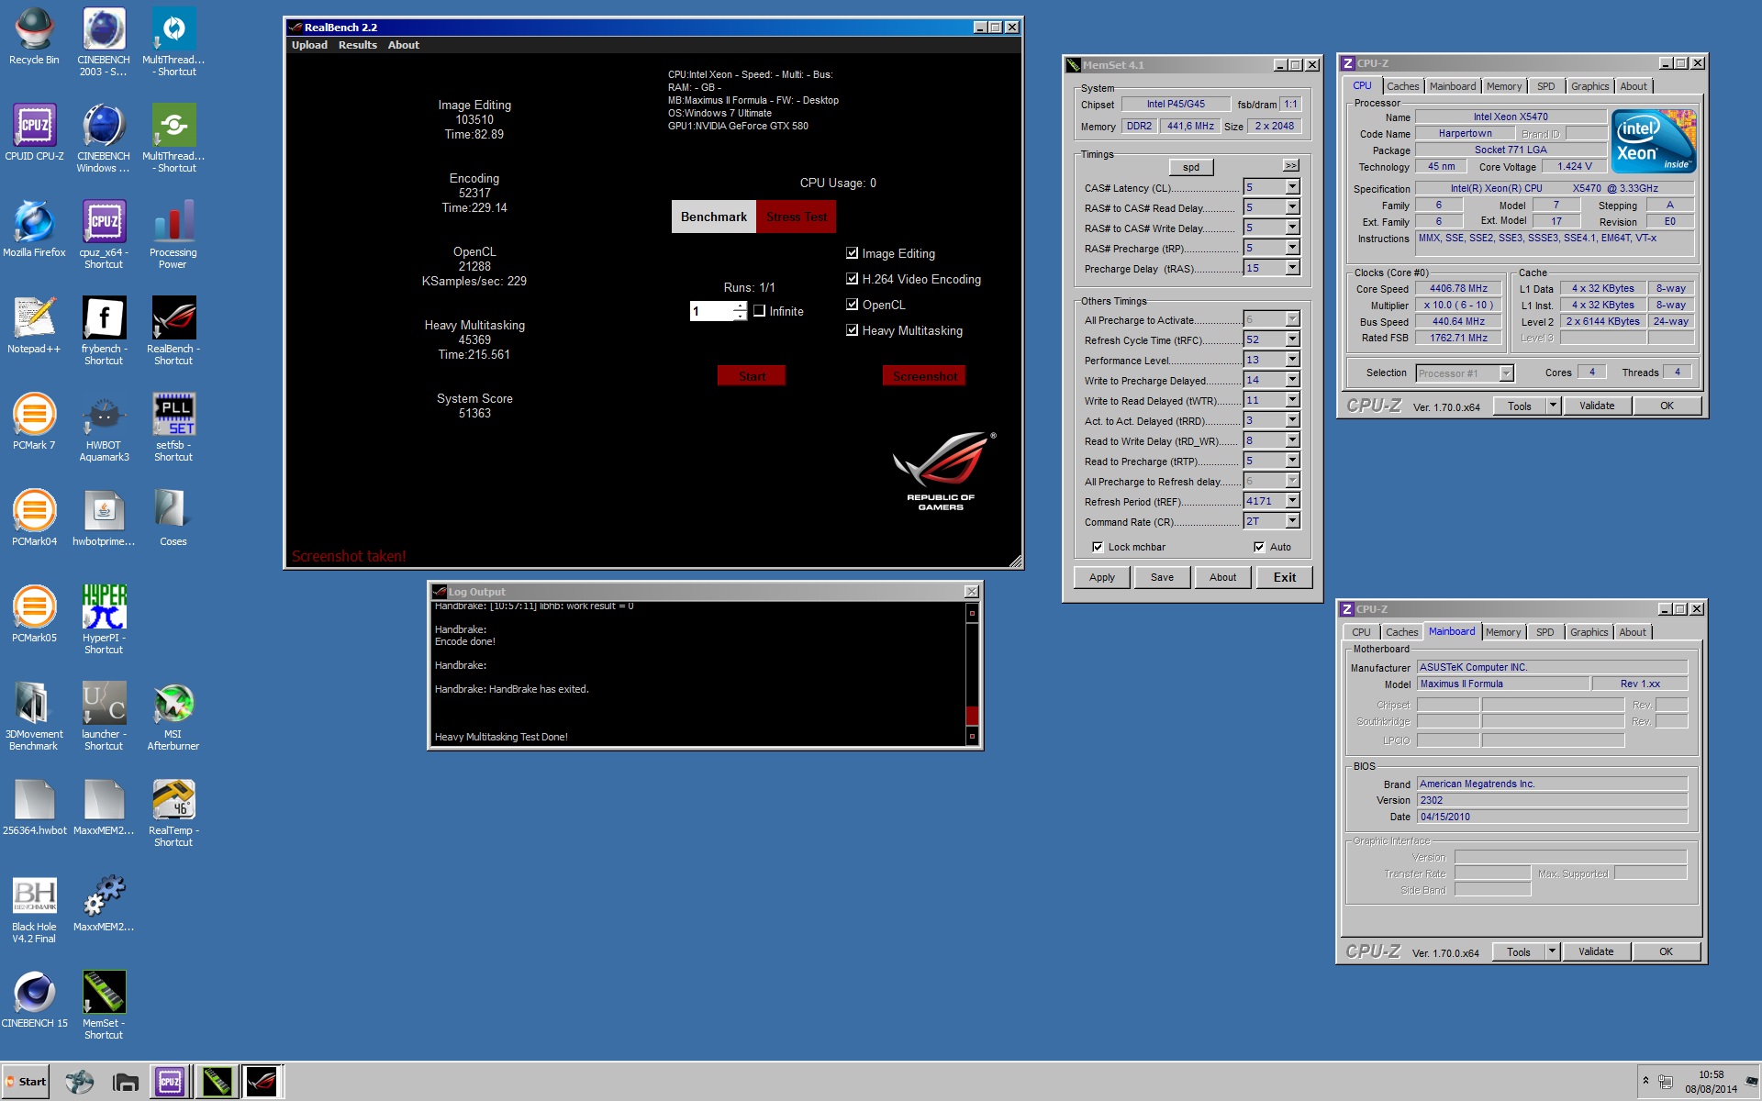Viewport: 1762px width, 1101px height.
Task: Toggle Auto checkbox in MemSet
Action: coord(1259,547)
